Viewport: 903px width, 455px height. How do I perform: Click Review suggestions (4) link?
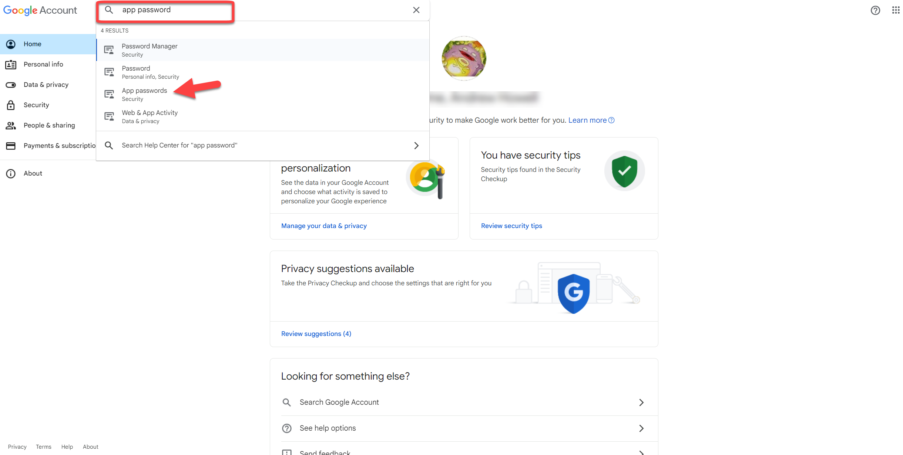tap(316, 334)
